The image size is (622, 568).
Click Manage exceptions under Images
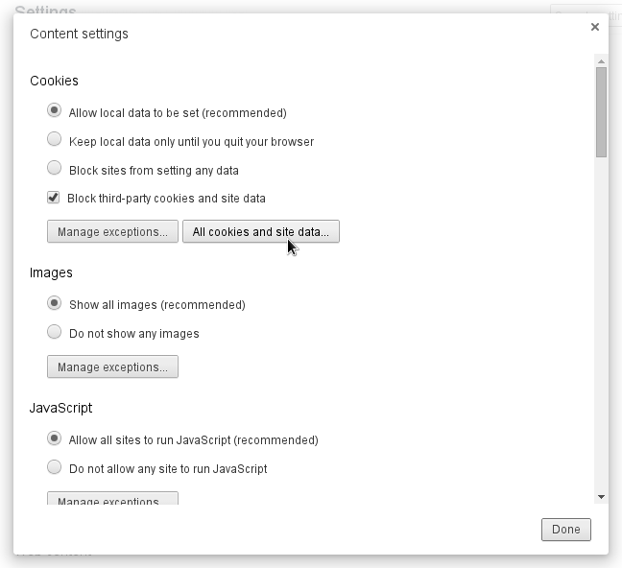[x=112, y=367]
